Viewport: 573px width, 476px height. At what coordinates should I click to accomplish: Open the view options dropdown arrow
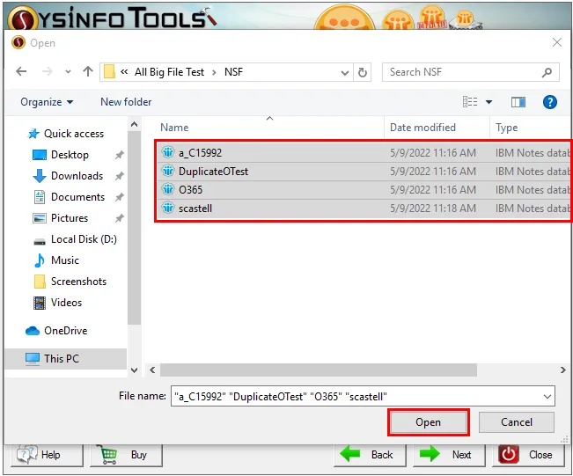pos(489,102)
